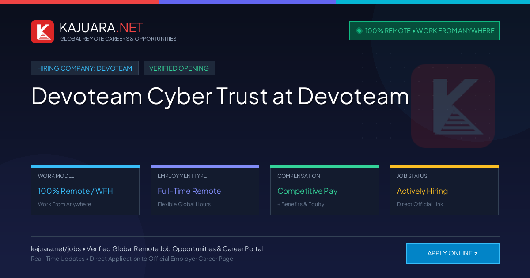Click the KAJUARA.NET site name
Screen dimensions: 530x278
click(x=101, y=27)
